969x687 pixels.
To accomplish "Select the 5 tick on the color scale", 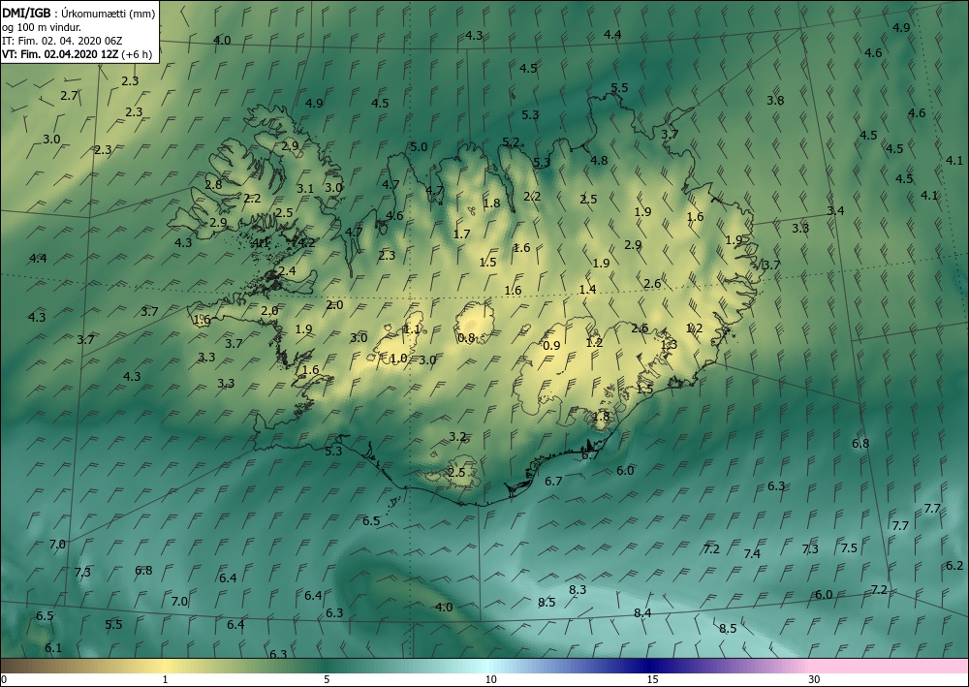I will [x=327, y=679].
